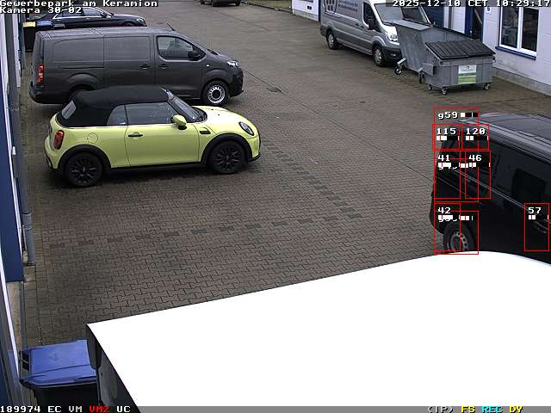Select the tracking box labeled 41
Screen dimensions: 551x413
pyautogui.click(x=449, y=178)
